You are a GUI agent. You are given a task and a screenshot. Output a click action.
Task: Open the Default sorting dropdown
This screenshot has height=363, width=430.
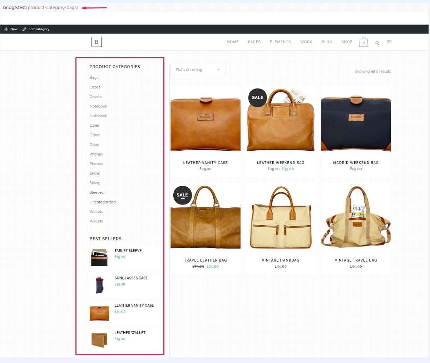tap(198, 70)
